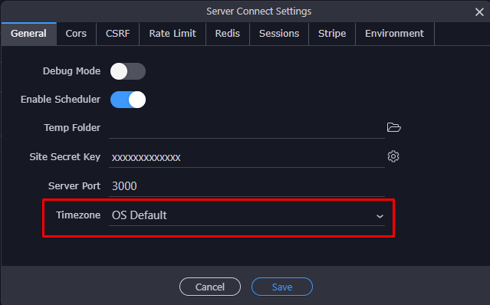Image resolution: width=490 pixels, height=305 pixels.
Task: Switch to the Cors tab
Action: (76, 34)
